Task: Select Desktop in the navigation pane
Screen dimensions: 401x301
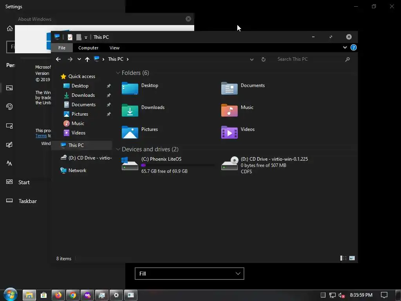Action: point(76,86)
